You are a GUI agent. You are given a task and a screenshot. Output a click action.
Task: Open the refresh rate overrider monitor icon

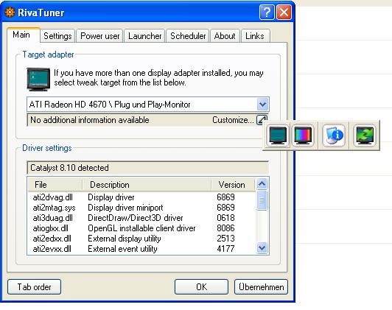(365, 135)
